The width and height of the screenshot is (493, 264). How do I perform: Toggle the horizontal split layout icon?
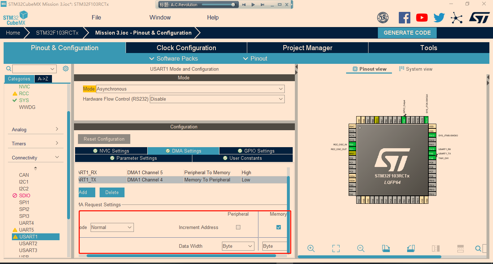tap(461, 248)
